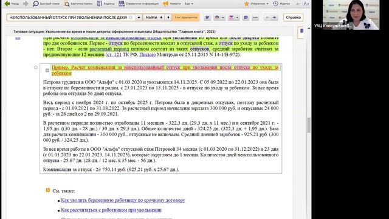Go to previous fragment with the left arrow
The height and width of the screenshot is (219, 389).
tap(267, 18)
